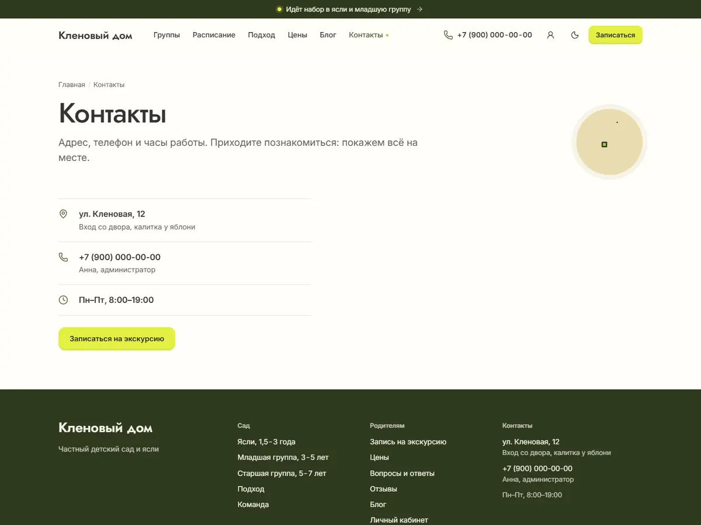701x525 pixels.
Task: Click the footer Сад column heading
Action: click(x=244, y=426)
